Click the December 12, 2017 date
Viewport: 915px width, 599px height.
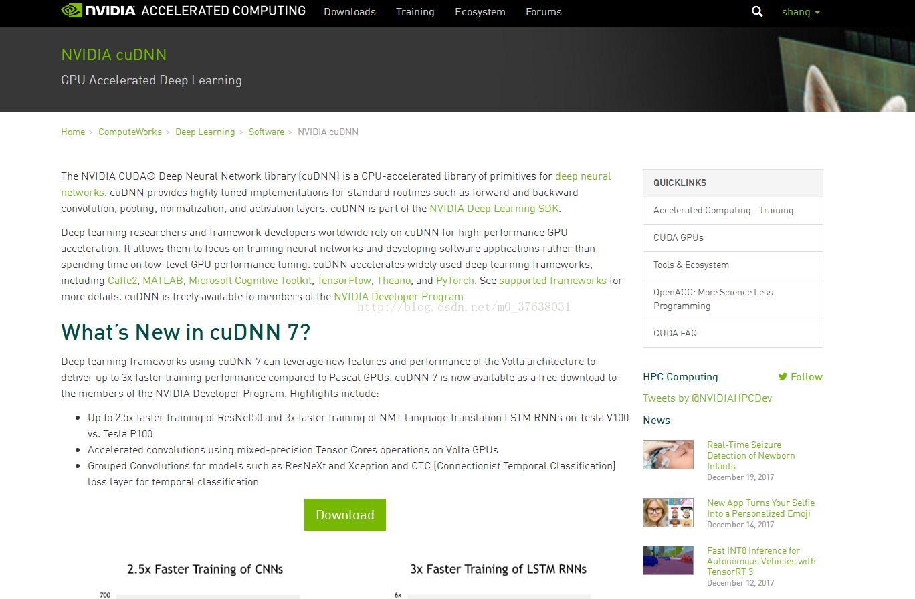tap(740, 583)
